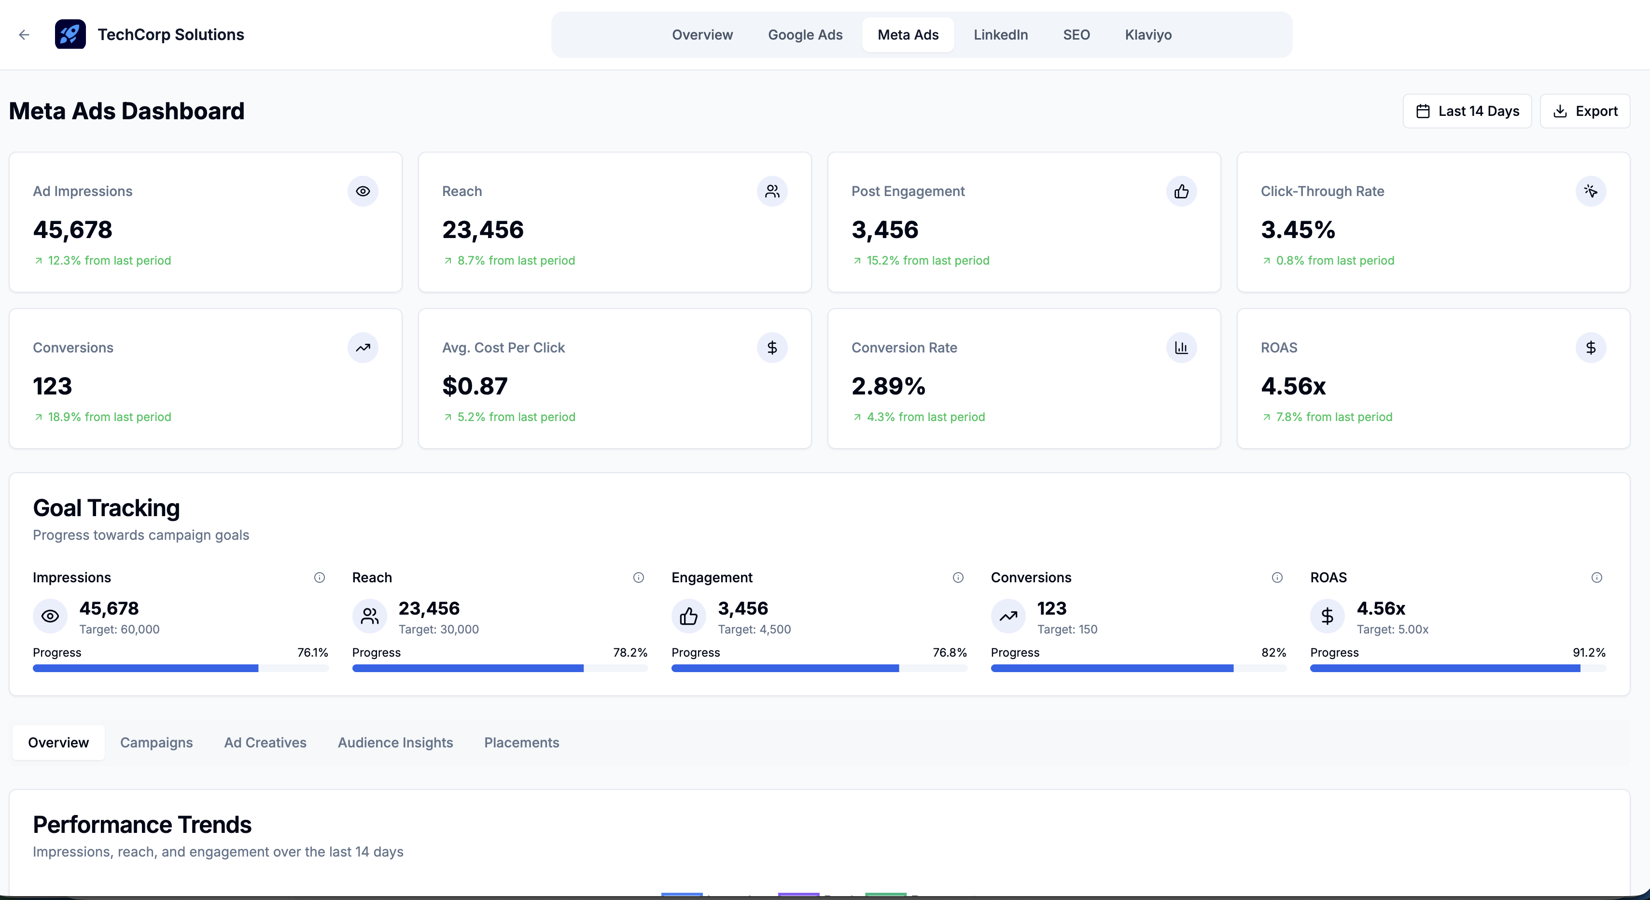Open the Audience Insights tab
Screen dimensions: 1650x900
click(x=395, y=743)
